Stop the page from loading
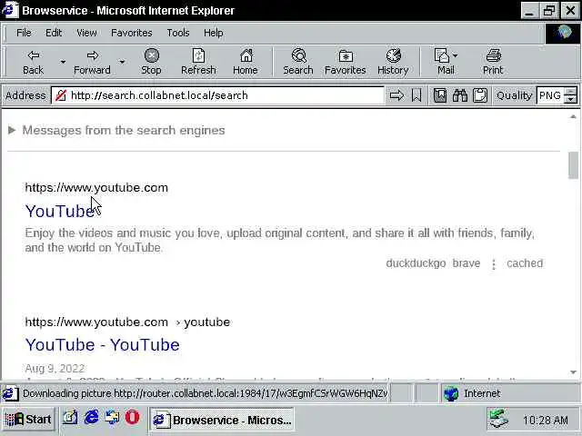Image resolution: width=582 pixels, height=436 pixels. click(151, 63)
